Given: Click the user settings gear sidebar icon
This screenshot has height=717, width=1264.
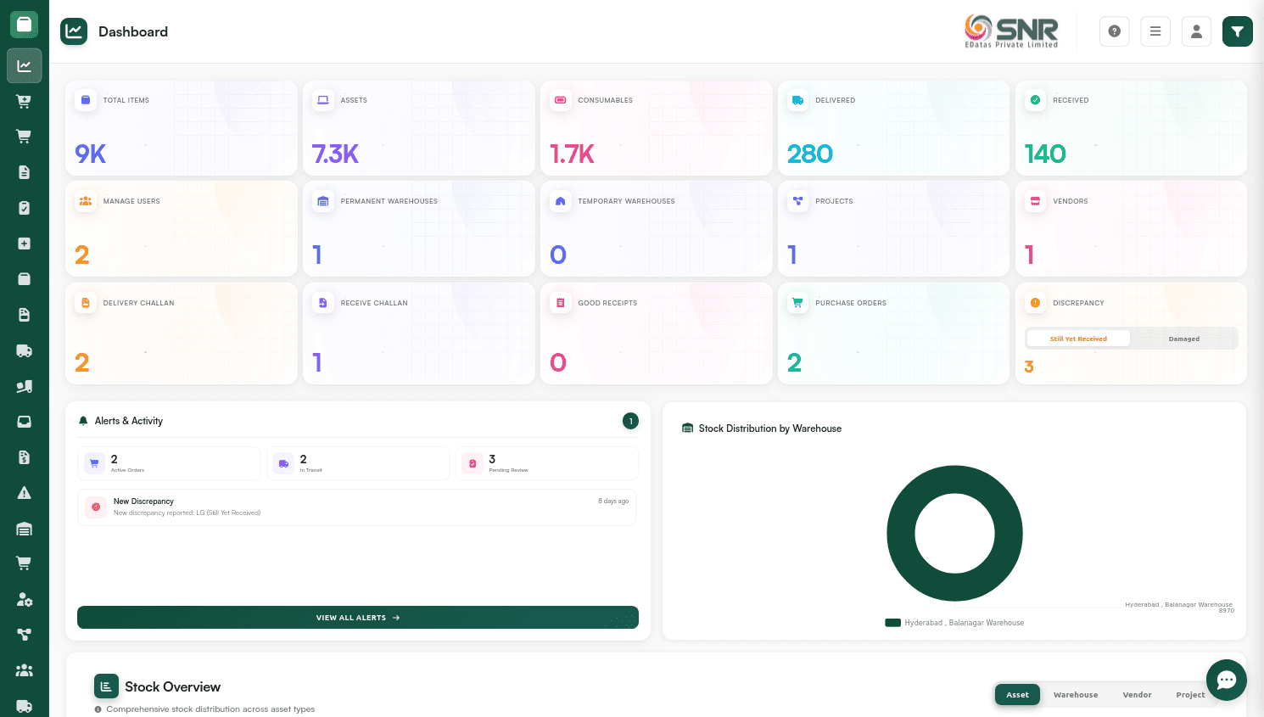Looking at the screenshot, I should 24,600.
